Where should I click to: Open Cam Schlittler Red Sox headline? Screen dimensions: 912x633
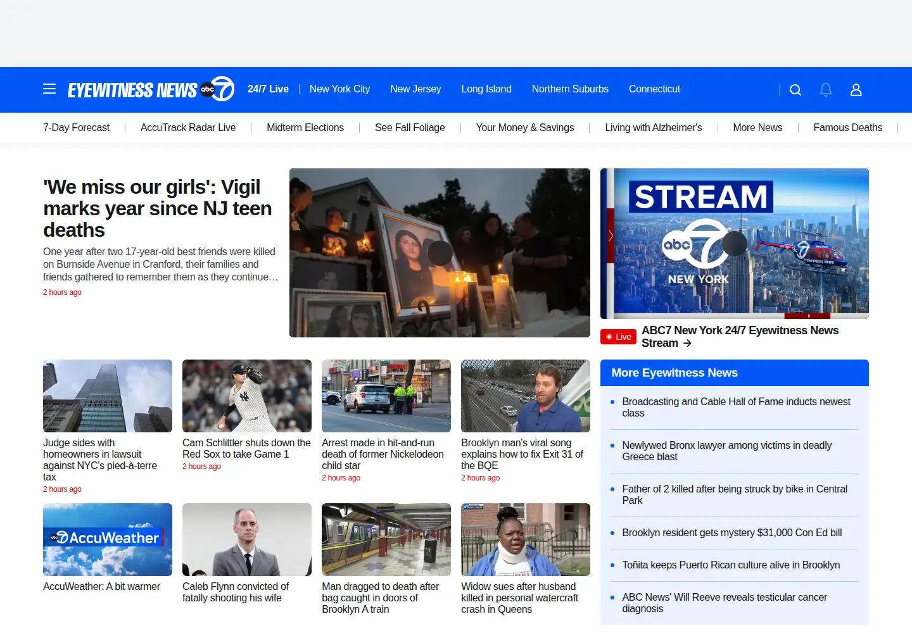(246, 449)
